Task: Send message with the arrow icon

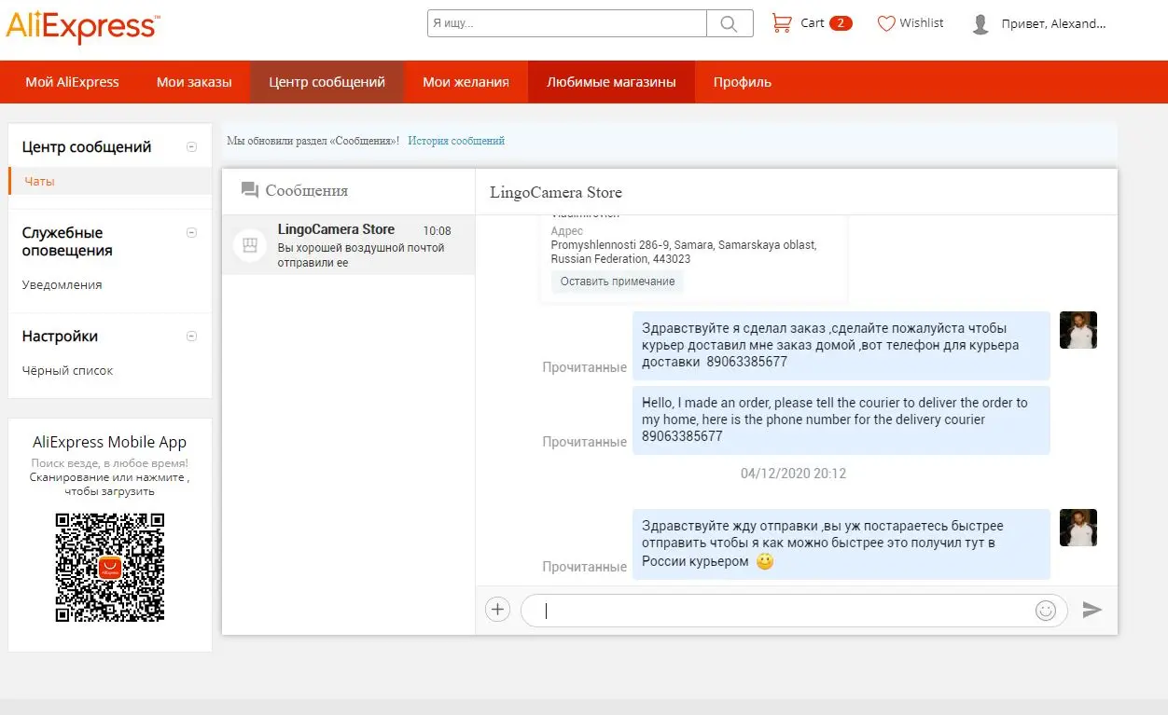Action: [1092, 610]
